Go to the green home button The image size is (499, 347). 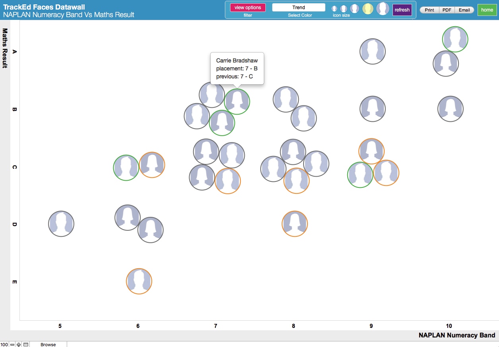click(487, 10)
